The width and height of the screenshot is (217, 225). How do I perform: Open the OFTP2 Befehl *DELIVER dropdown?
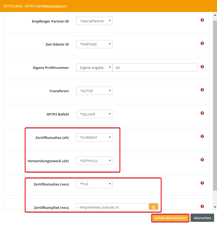point(94,114)
